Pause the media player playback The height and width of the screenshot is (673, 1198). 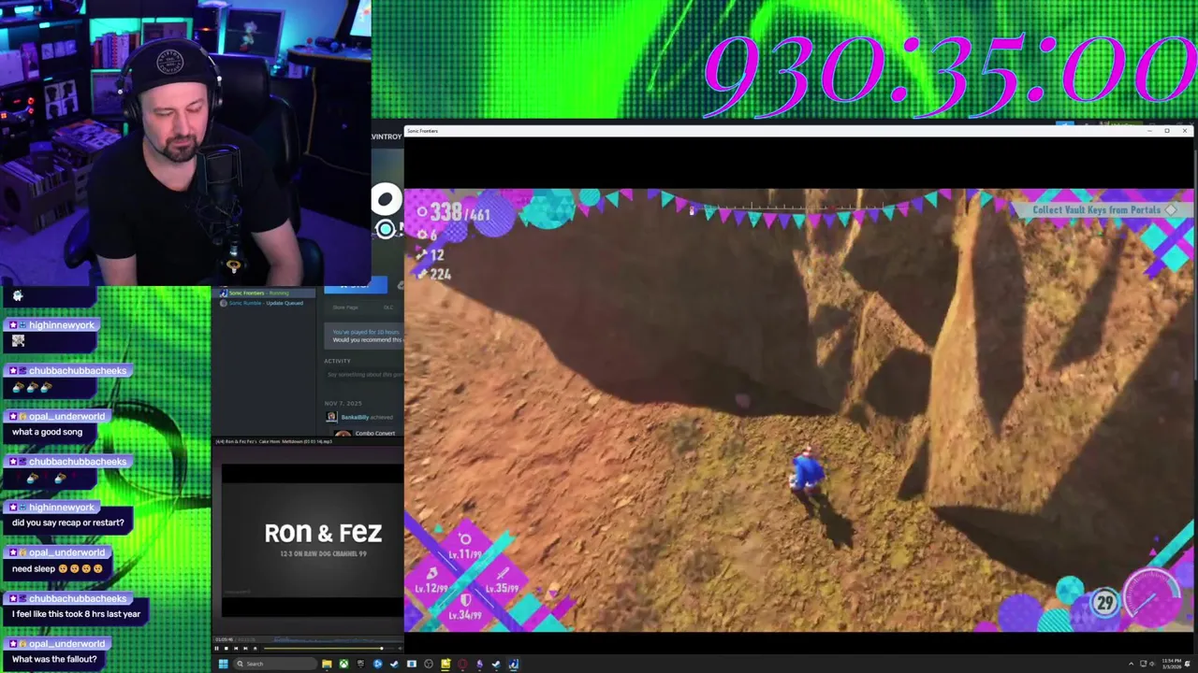pos(216,648)
